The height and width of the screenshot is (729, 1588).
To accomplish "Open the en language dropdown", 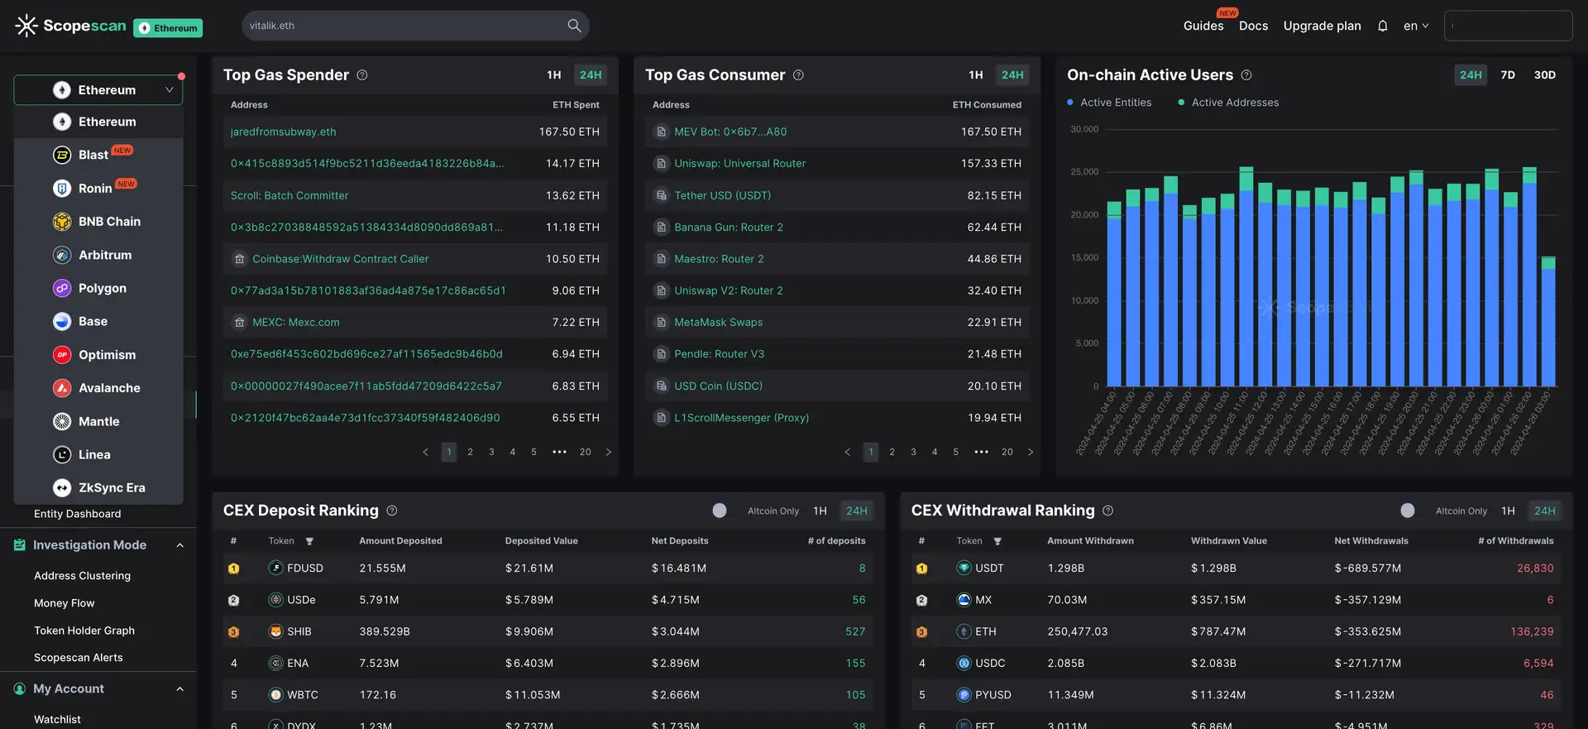I will pos(1416,26).
